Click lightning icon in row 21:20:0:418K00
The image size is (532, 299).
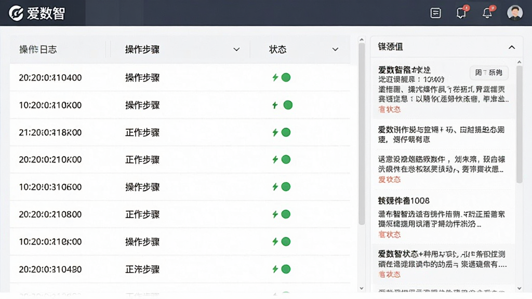[x=275, y=132]
